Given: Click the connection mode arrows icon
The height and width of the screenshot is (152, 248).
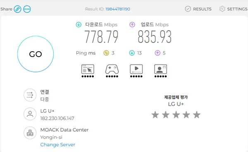Looking at the screenshot, I should (x=30, y=95).
